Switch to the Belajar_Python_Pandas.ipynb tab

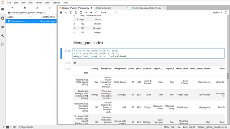click(x=75, y=8)
